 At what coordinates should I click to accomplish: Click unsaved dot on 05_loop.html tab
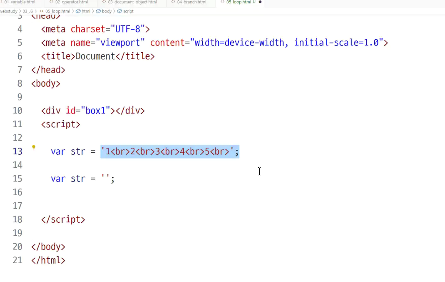point(260,2)
